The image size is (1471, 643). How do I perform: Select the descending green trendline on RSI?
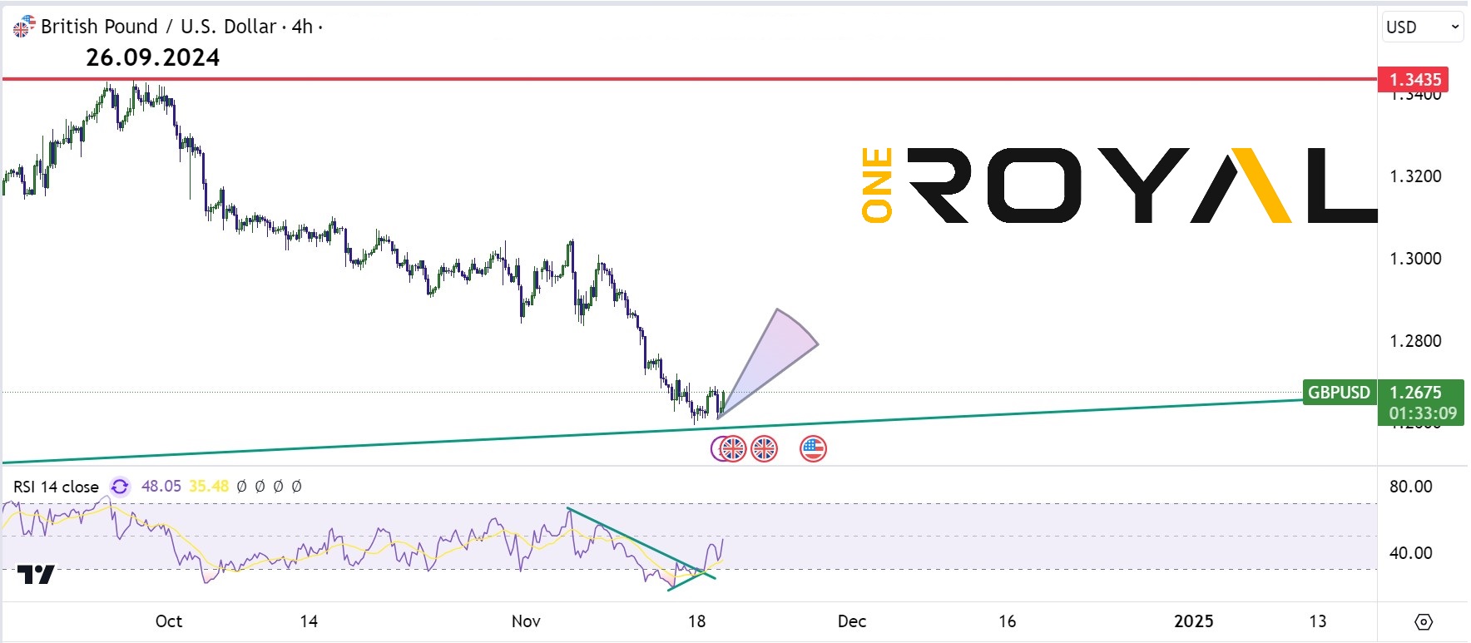641,543
